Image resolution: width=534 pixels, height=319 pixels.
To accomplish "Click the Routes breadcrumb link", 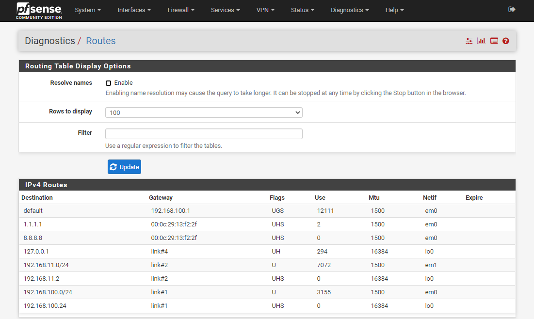I will point(101,41).
